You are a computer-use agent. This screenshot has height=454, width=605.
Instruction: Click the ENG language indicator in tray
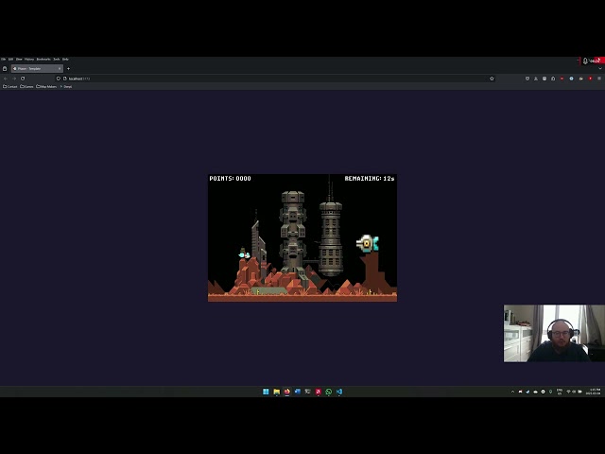coord(560,392)
